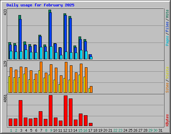
Task: Click the 433 y-axis maximum value
Action: (5, 12)
